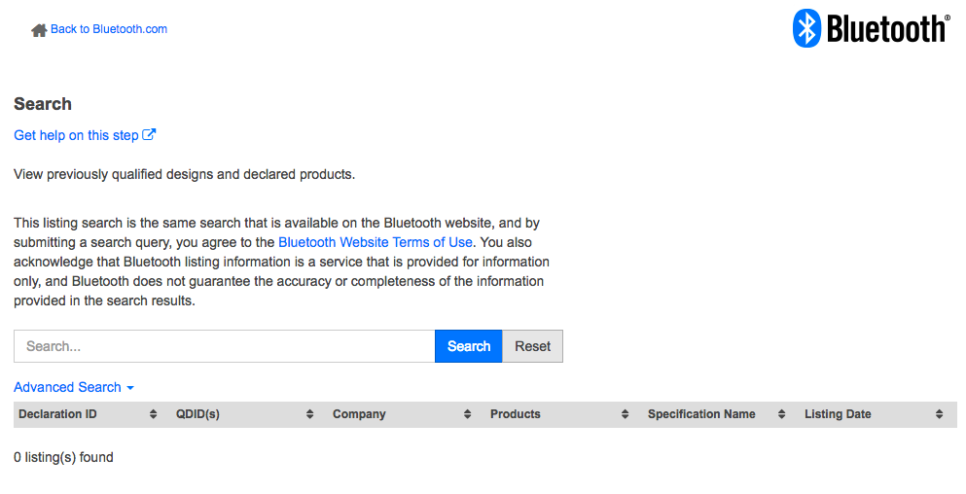The image size is (966, 494).
Task: Click the Specification Name column header
Action: pyautogui.click(x=701, y=414)
